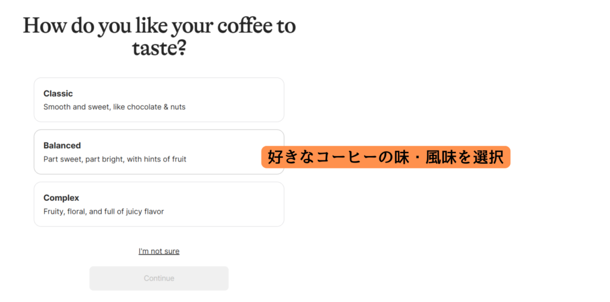Choose the Balanced coffee taste option

click(158, 152)
